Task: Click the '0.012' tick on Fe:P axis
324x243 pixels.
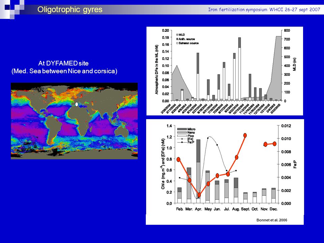Action: click(x=286, y=126)
